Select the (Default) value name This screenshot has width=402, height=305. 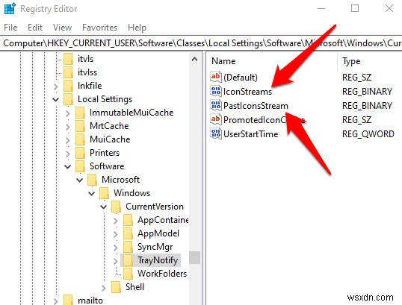241,78
